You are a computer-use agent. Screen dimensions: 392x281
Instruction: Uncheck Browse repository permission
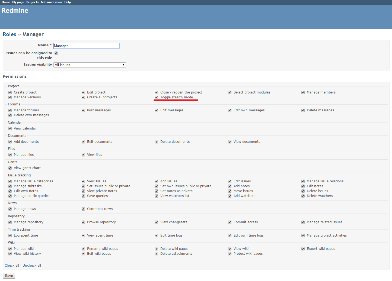83,222
